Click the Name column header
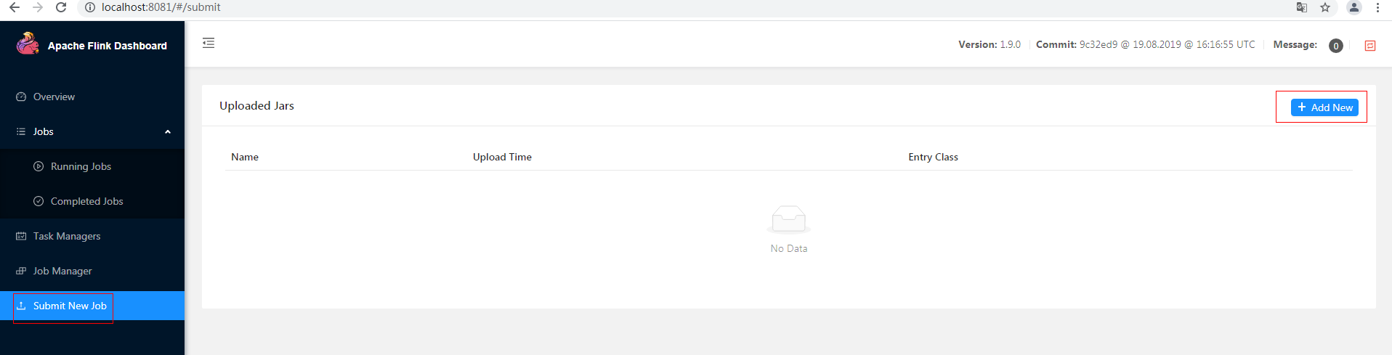Screen dimensions: 1392x355 245,157
